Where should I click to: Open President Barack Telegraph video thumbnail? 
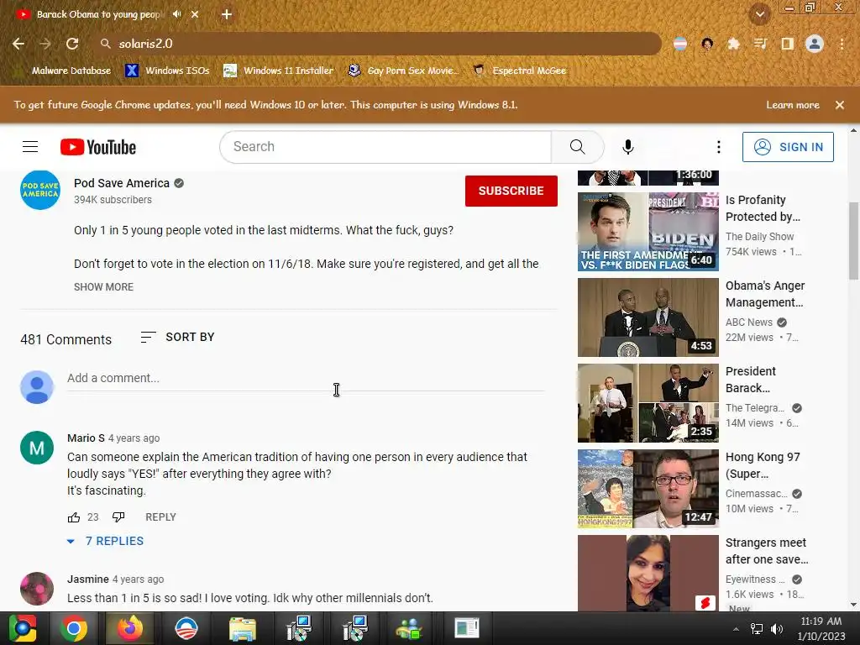click(x=648, y=403)
